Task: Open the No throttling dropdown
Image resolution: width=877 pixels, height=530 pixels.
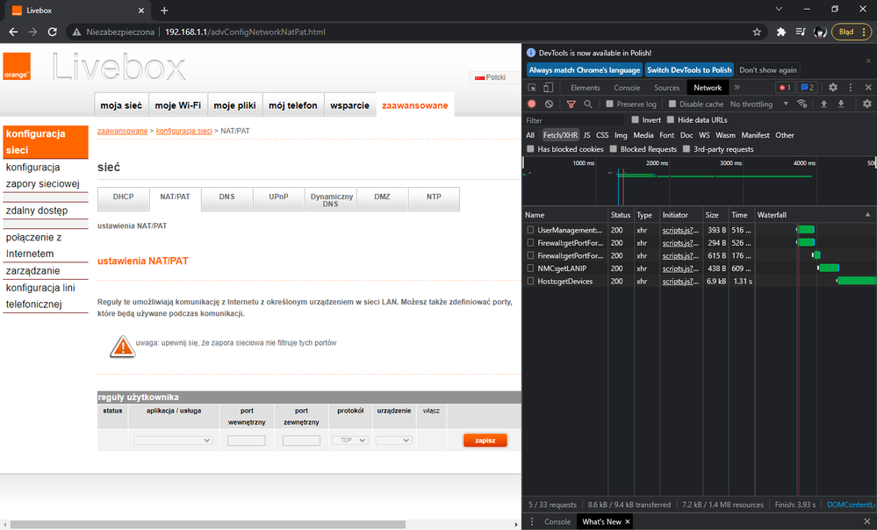Action: tap(756, 104)
